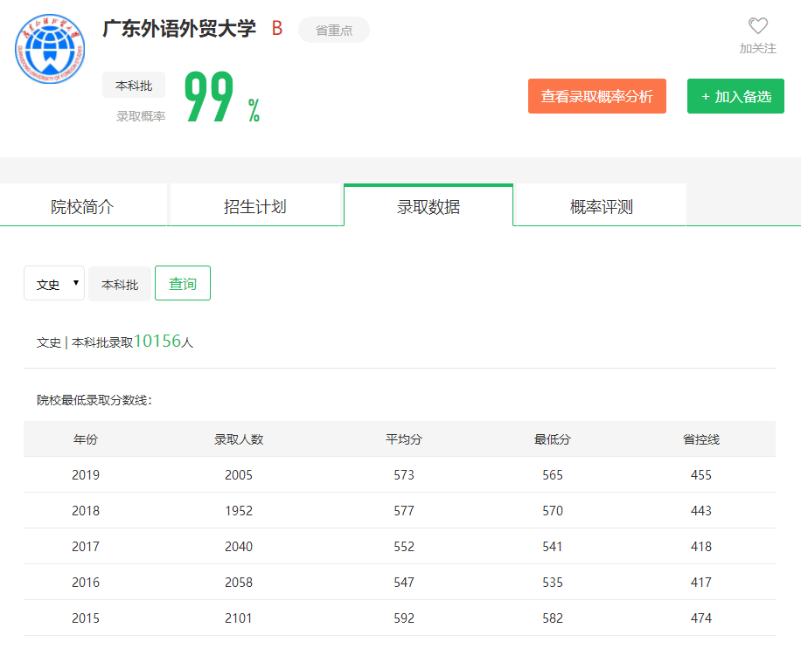
Task: Click the 年份 column header
Action: [86, 439]
